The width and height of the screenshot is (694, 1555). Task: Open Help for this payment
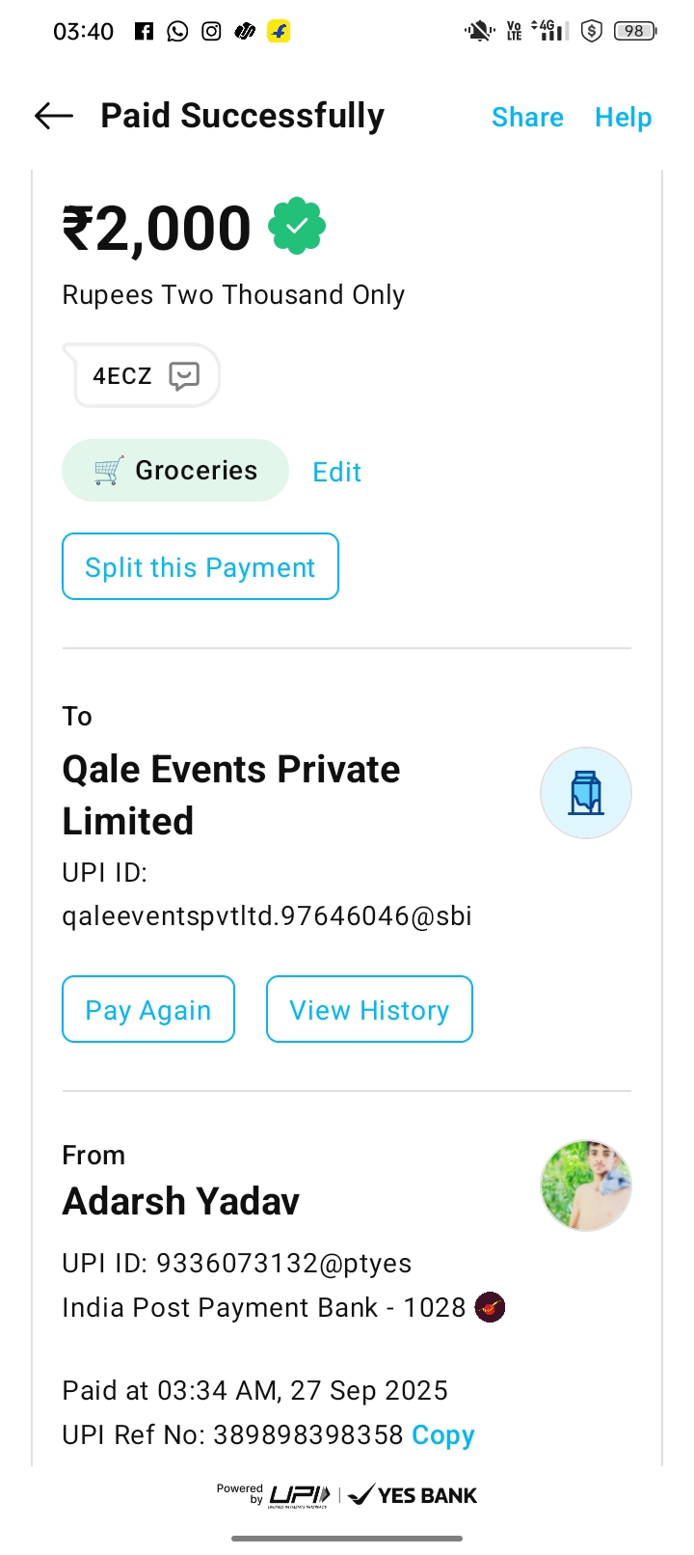623,118
